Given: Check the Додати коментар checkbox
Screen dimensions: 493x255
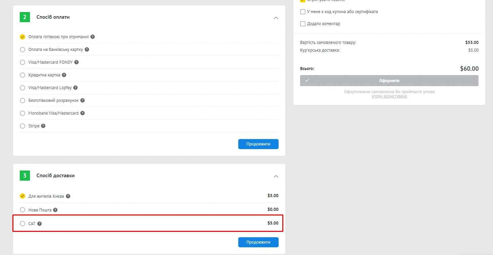Looking at the screenshot, I should coord(303,24).
